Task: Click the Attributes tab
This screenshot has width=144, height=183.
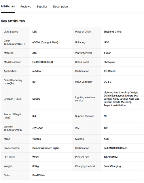Action: click(8, 6)
